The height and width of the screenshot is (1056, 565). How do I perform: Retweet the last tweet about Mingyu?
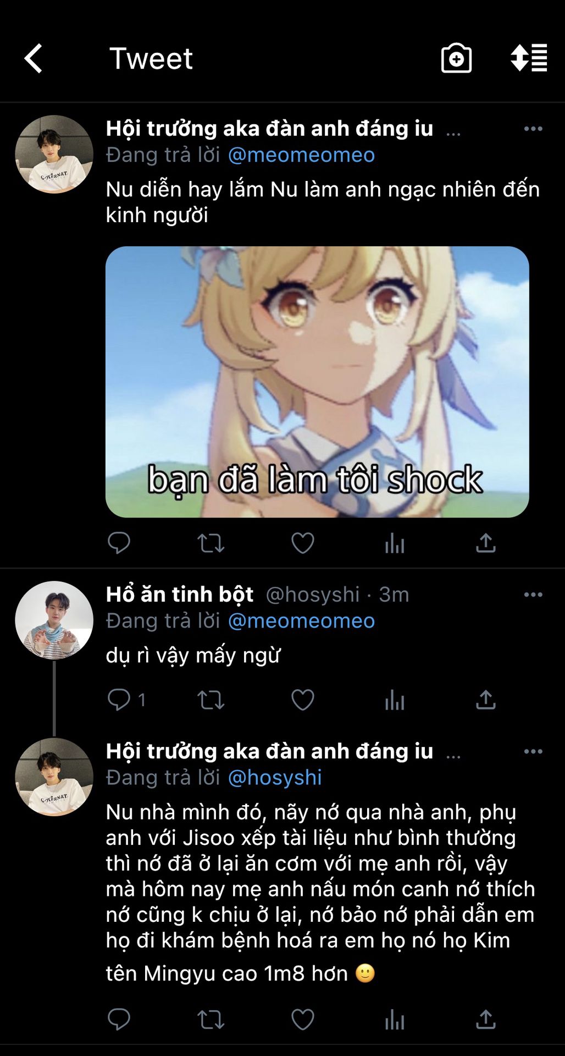click(211, 1020)
